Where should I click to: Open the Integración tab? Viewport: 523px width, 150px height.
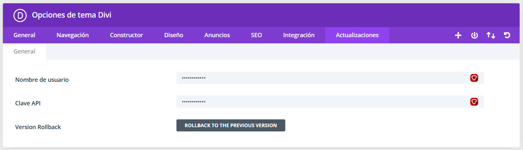(299, 35)
